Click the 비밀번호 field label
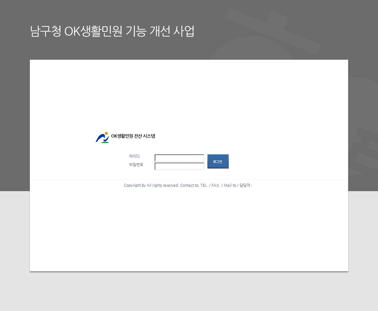Screen dimensions: 378x311 (x=136, y=164)
